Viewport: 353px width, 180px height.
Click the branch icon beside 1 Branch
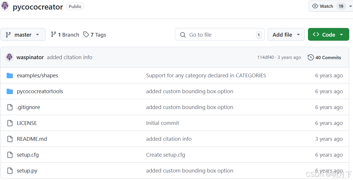tap(53, 35)
